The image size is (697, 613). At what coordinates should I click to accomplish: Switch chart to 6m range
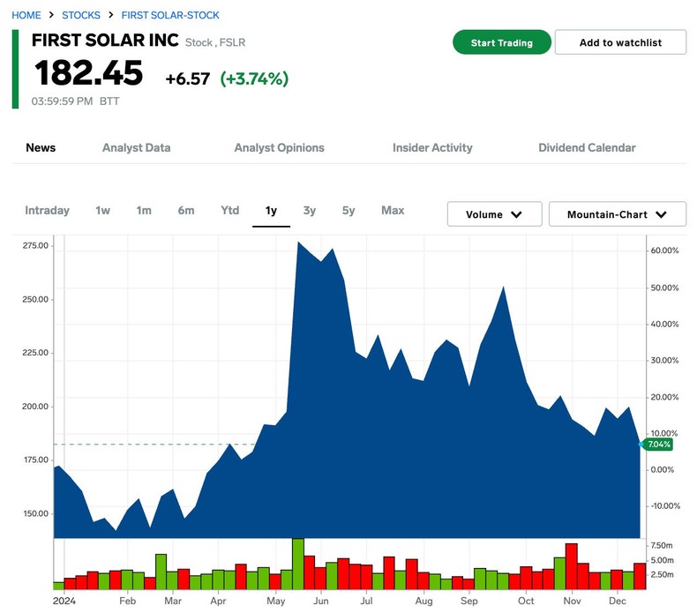point(186,210)
